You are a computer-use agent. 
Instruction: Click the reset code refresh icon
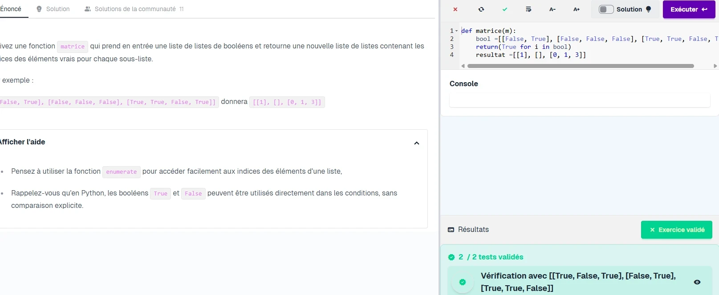click(x=481, y=9)
